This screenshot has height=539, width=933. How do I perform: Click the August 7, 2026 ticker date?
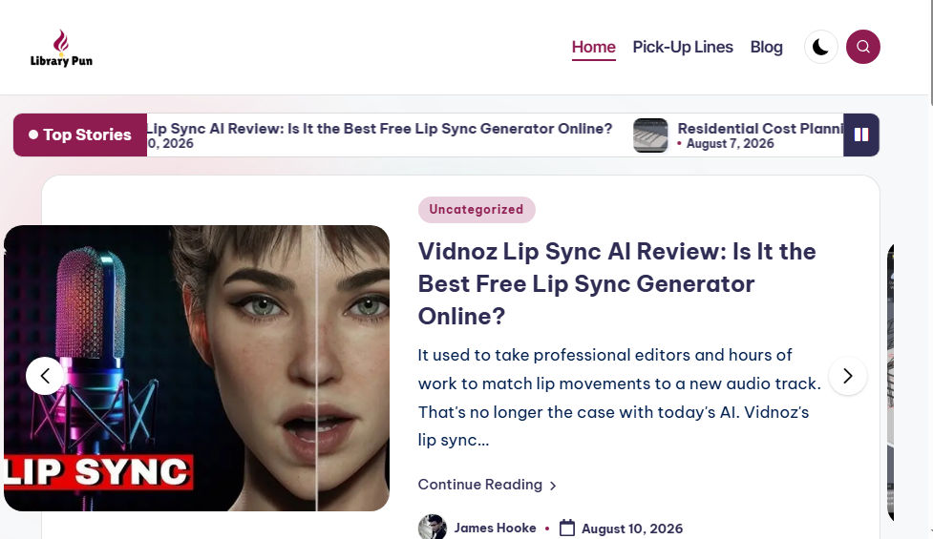coord(731,143)
